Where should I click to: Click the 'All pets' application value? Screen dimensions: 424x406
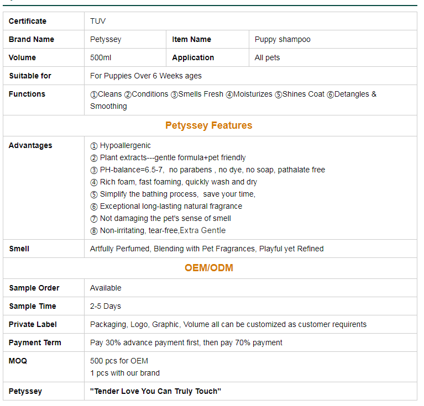(267, 57)
